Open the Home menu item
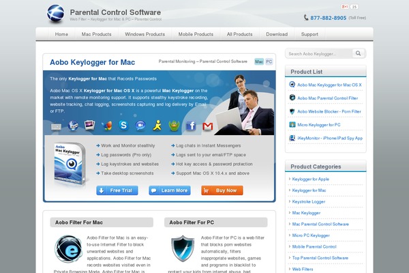409x273 pixels. click(x=61, y=34)
